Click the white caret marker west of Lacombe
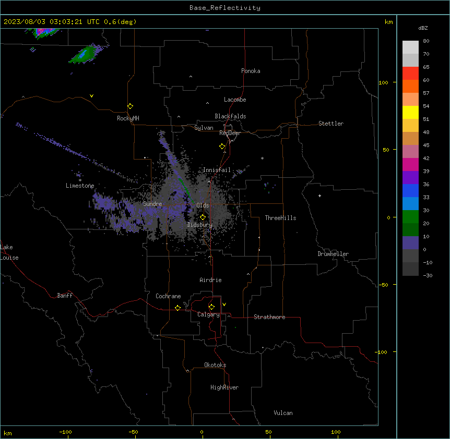This screenshot has height=439, width=450. click(x=207, y=103)
